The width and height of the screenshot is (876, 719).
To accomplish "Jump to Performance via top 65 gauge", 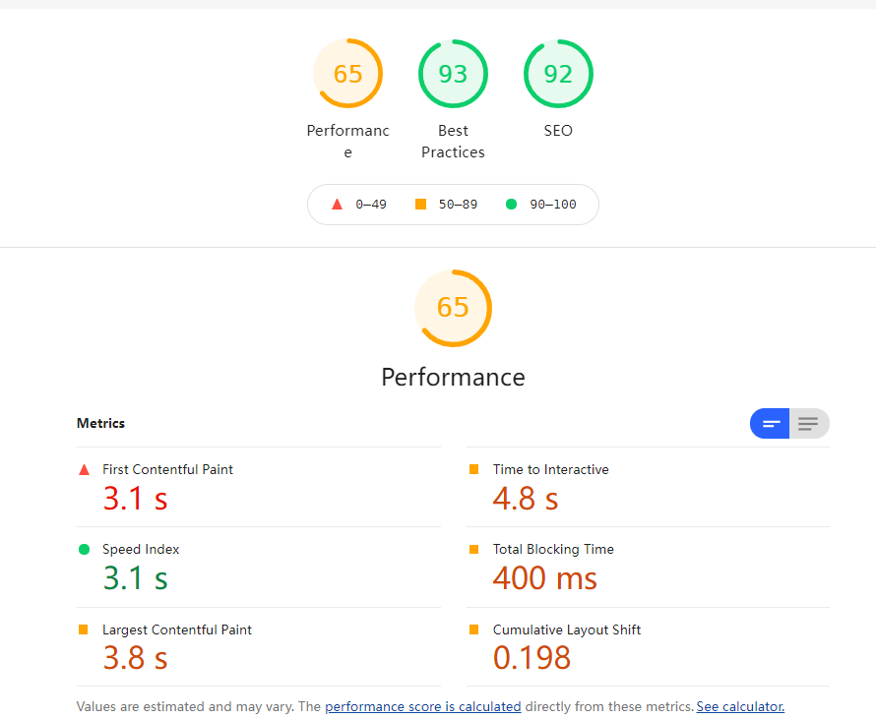I will 347,74.
